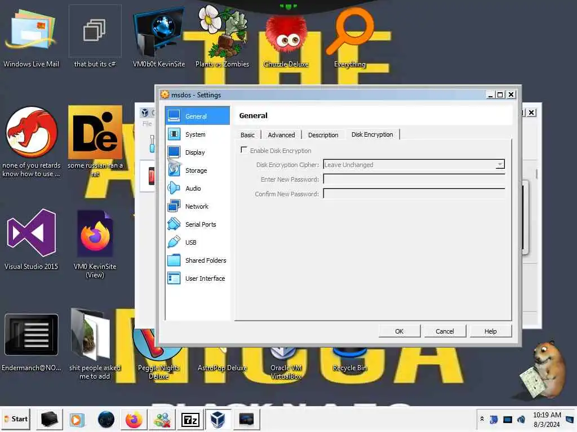The width and height of the screenshot is (577, 432).
Task: Select the Disk Encryption tab
Action: [x=372, y=134]
